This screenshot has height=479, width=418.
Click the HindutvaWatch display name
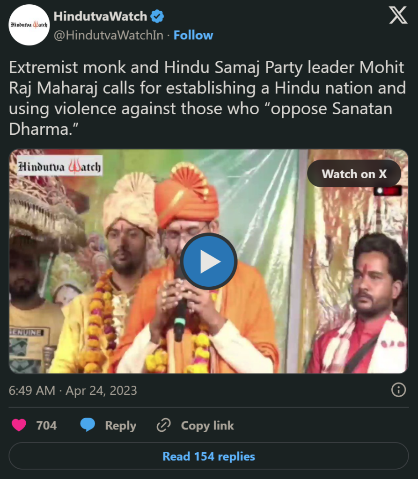pos(101,15)
